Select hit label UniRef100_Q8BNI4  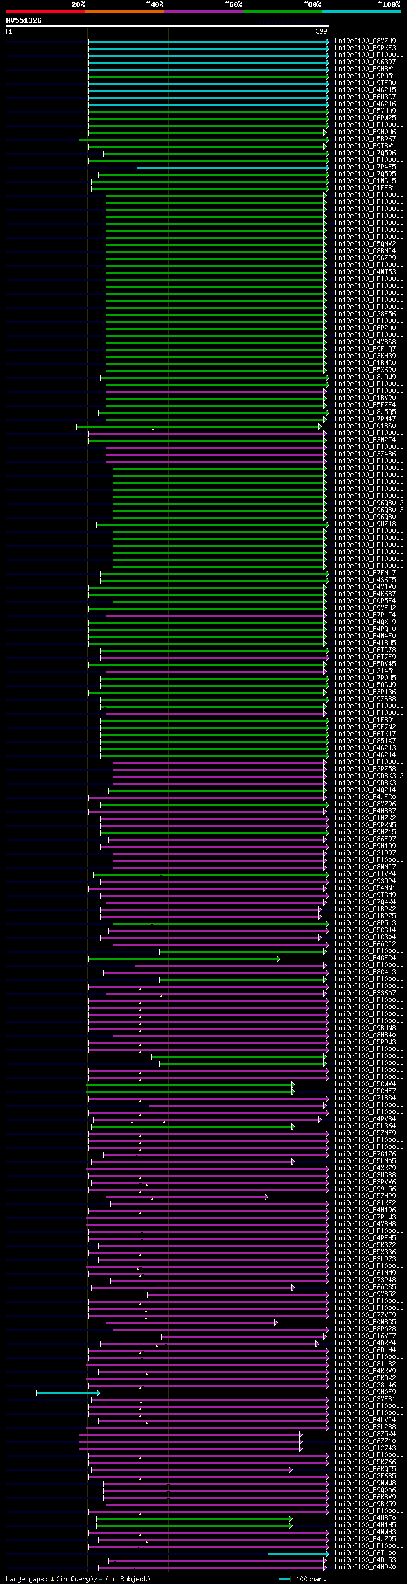click(365, 251)
